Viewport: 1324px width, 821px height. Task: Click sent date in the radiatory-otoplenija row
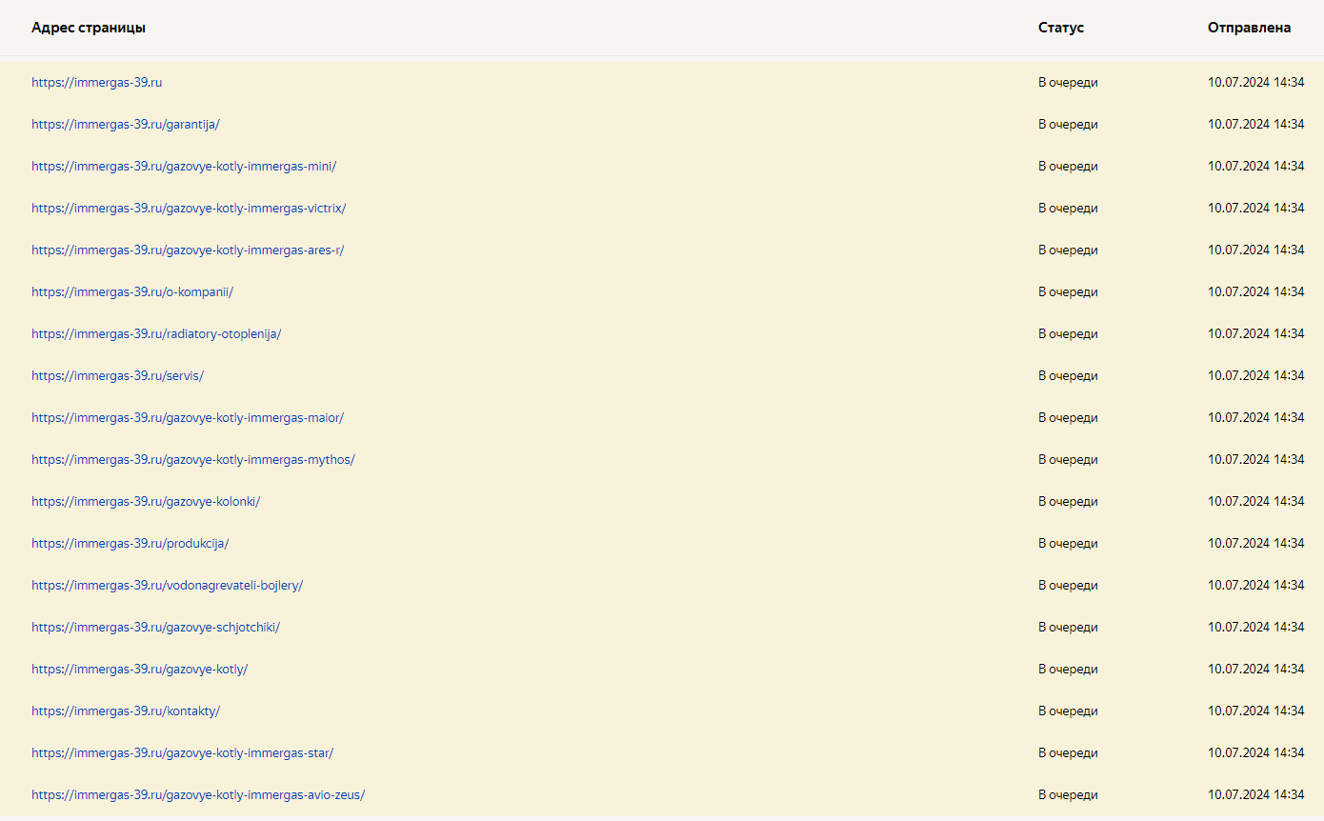[x=1256, y=333]
